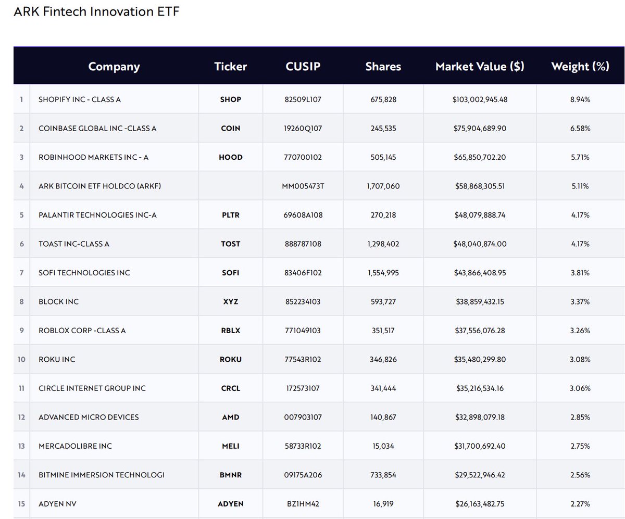
Task: Click the ADYEN ticker cell
Action: click(231, 504)
